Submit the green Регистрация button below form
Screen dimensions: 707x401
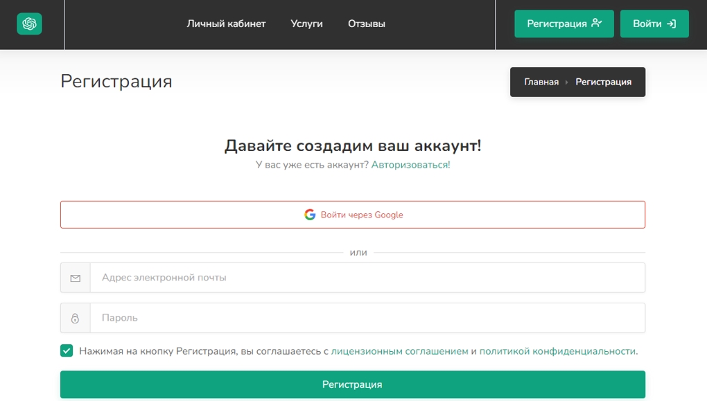353,384
